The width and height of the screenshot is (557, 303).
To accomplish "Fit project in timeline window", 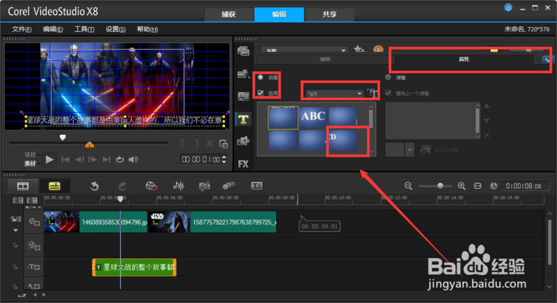I will [x=478, y=186].
